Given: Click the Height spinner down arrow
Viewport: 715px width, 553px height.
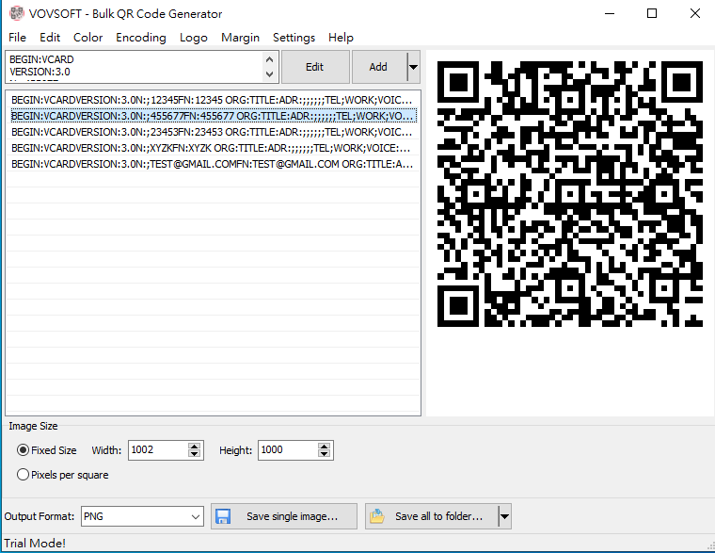Looking at the screenshot, I should [x=323, y=455].
